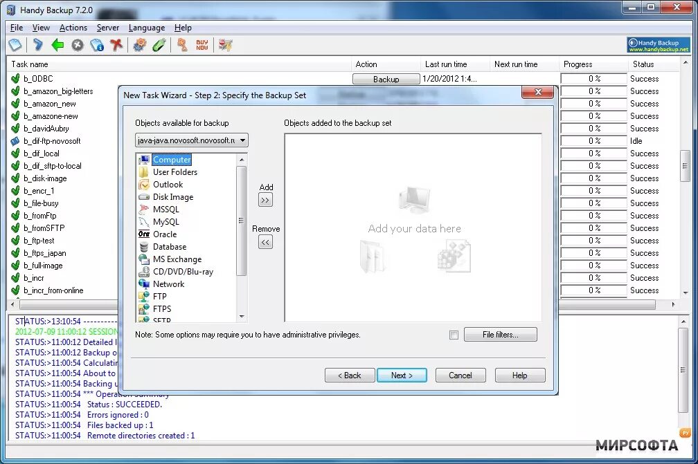Screen dimensions: 698x464
Task: Click the task properties icon with info badge
Action: pos(97,45)
